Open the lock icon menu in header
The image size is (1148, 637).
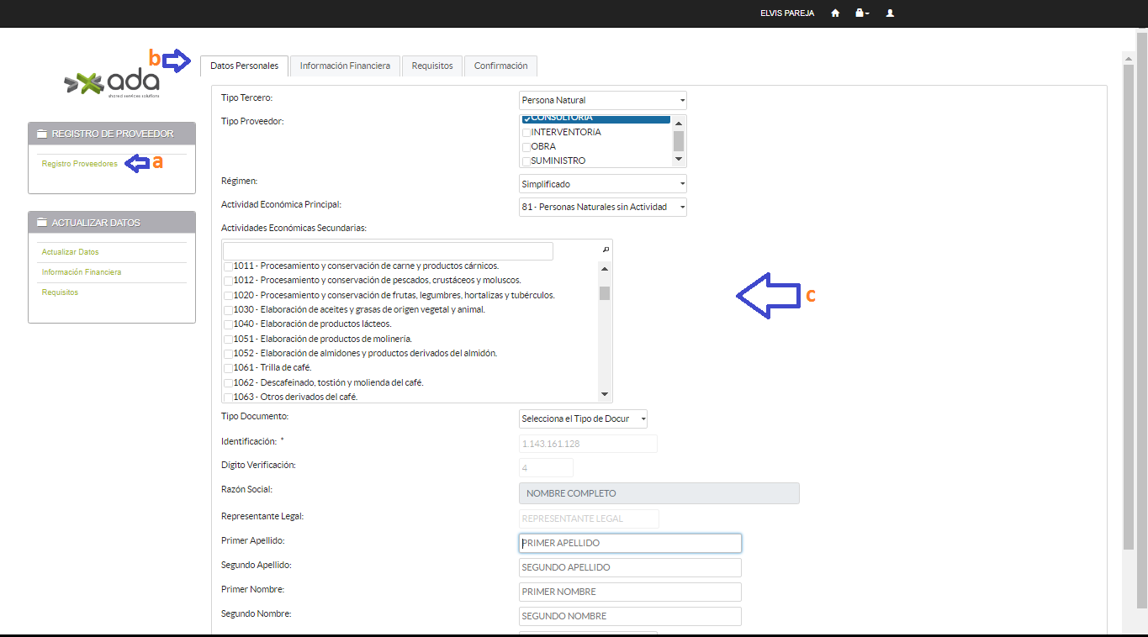point(861,13)
